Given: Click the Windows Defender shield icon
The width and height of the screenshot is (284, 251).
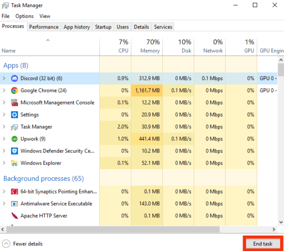Looking at the screenshot, I should point(15,151).
